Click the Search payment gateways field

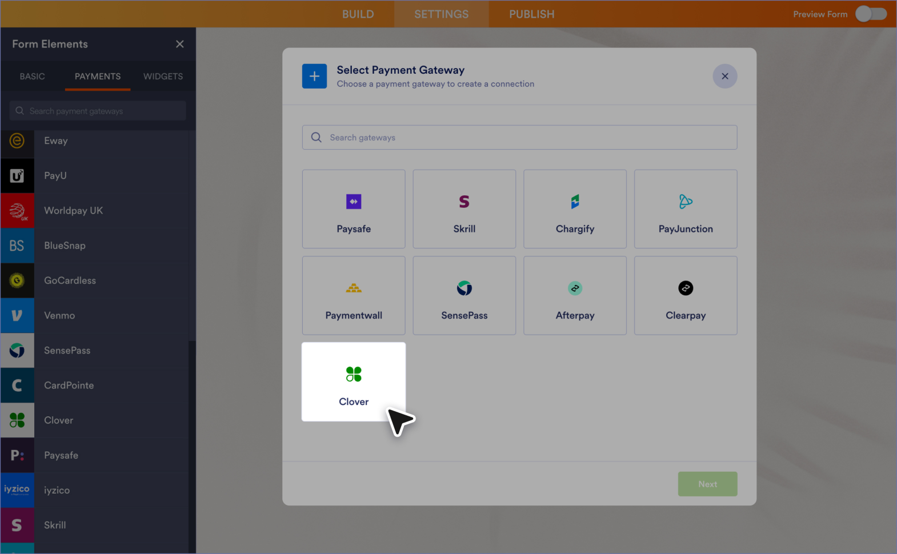click(x=98, y=111)
